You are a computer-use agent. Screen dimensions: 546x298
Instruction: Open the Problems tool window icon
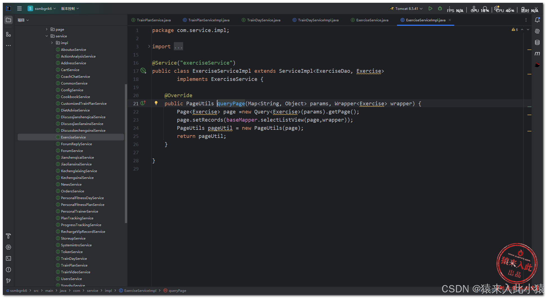click(8, 270)
